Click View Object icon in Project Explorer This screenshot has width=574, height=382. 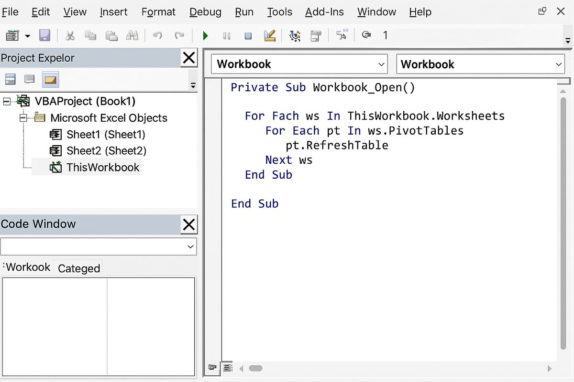coord(30,79)
